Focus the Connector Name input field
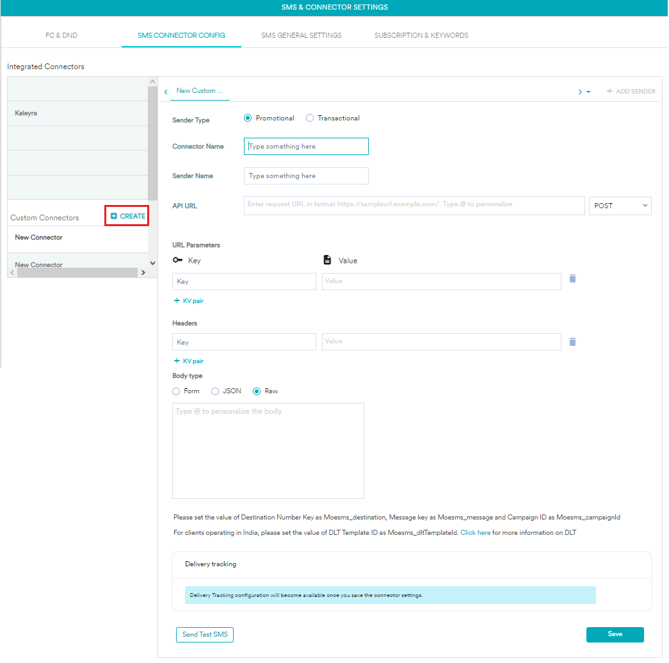The width and height of the screenshot is (669, 663). 306,147
